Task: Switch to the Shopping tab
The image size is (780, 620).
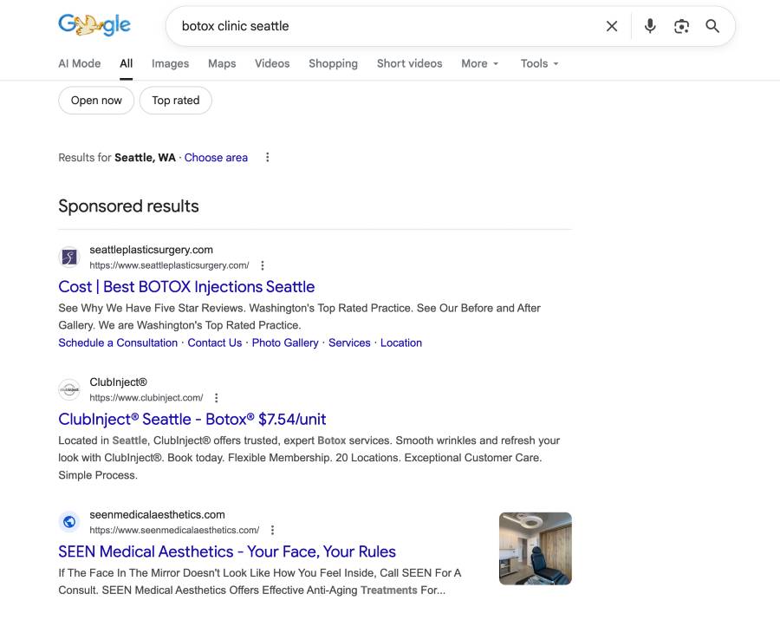Action: [x=333, y=63]
